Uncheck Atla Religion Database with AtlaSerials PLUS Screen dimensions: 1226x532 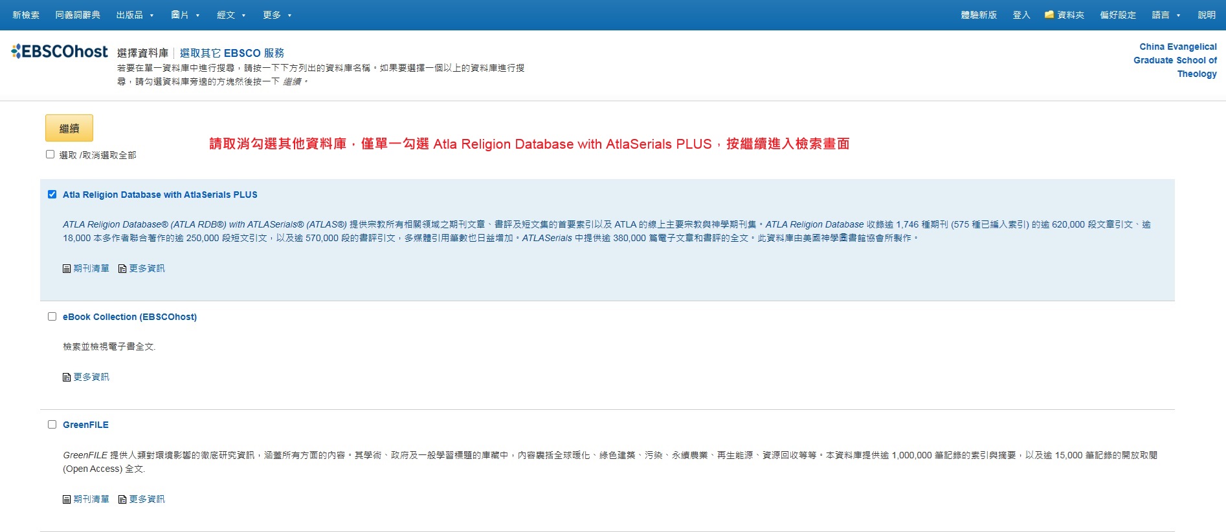point(52,194)
